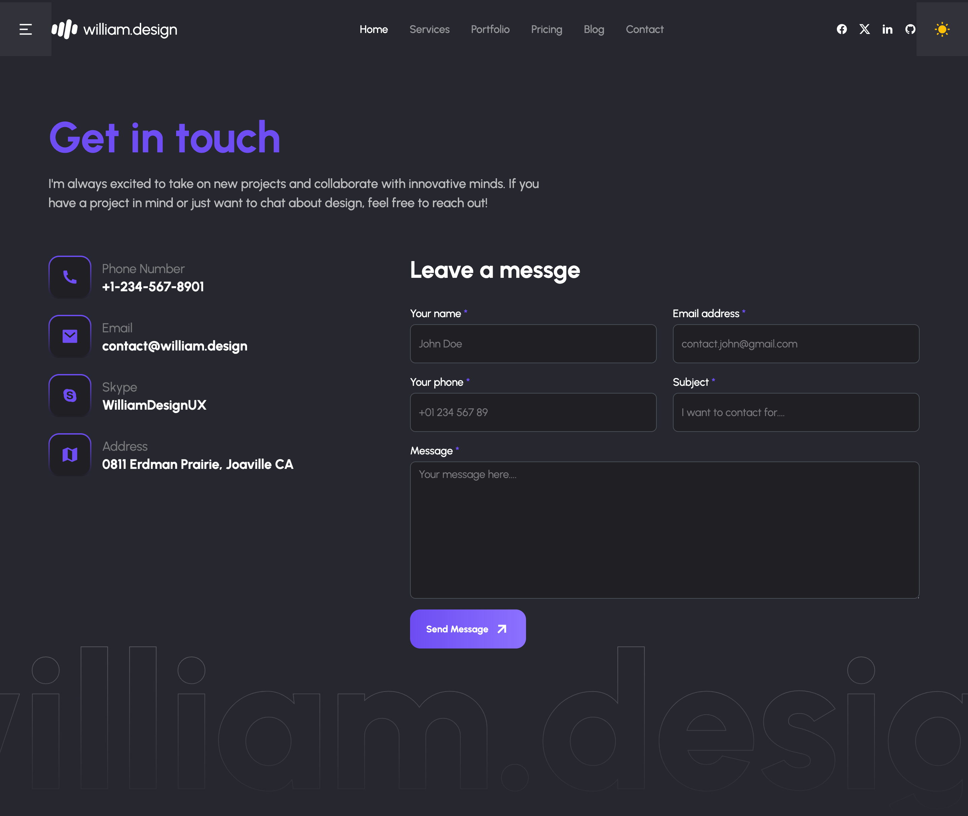Go to Services menu item
The image size is (968, 816).
coord(429,29)
